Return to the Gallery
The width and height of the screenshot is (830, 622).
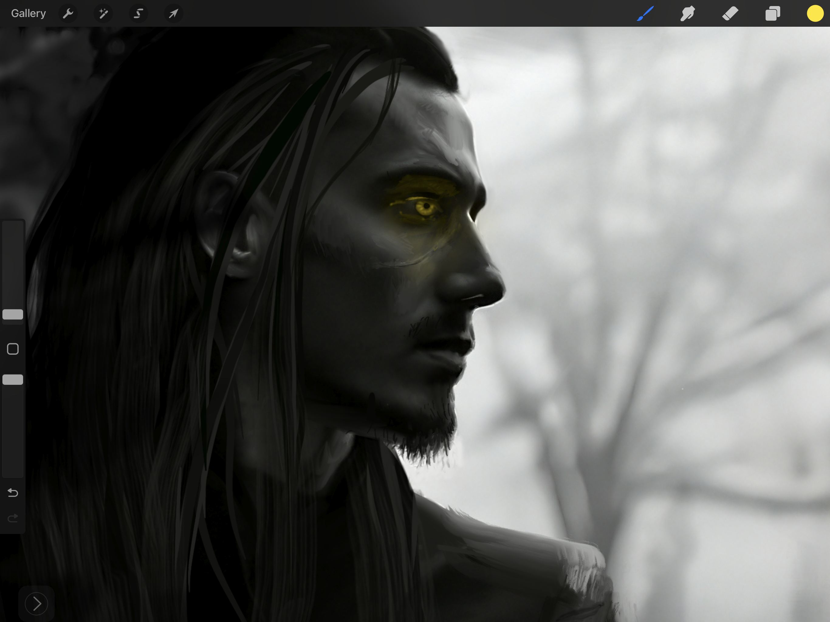click(29, 13)
